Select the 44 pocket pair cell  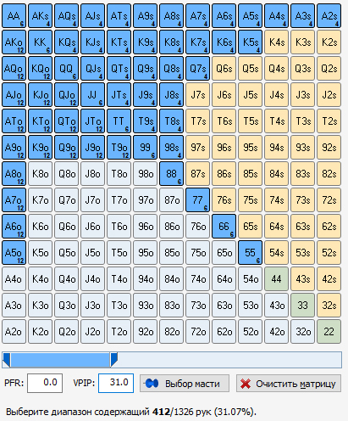click(276, 279)
